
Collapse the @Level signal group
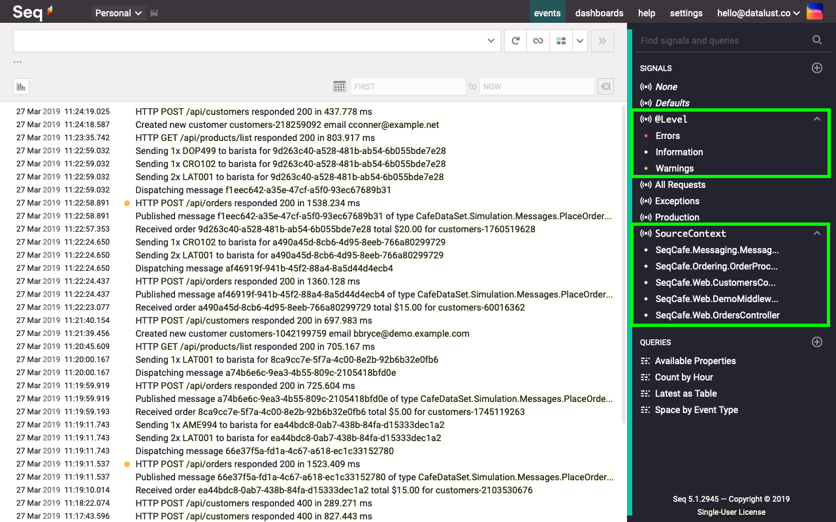(x=816, y=119)
